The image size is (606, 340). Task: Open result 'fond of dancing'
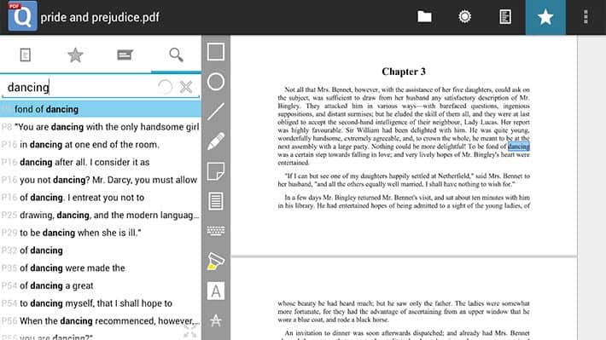click(x=101, y=109)
